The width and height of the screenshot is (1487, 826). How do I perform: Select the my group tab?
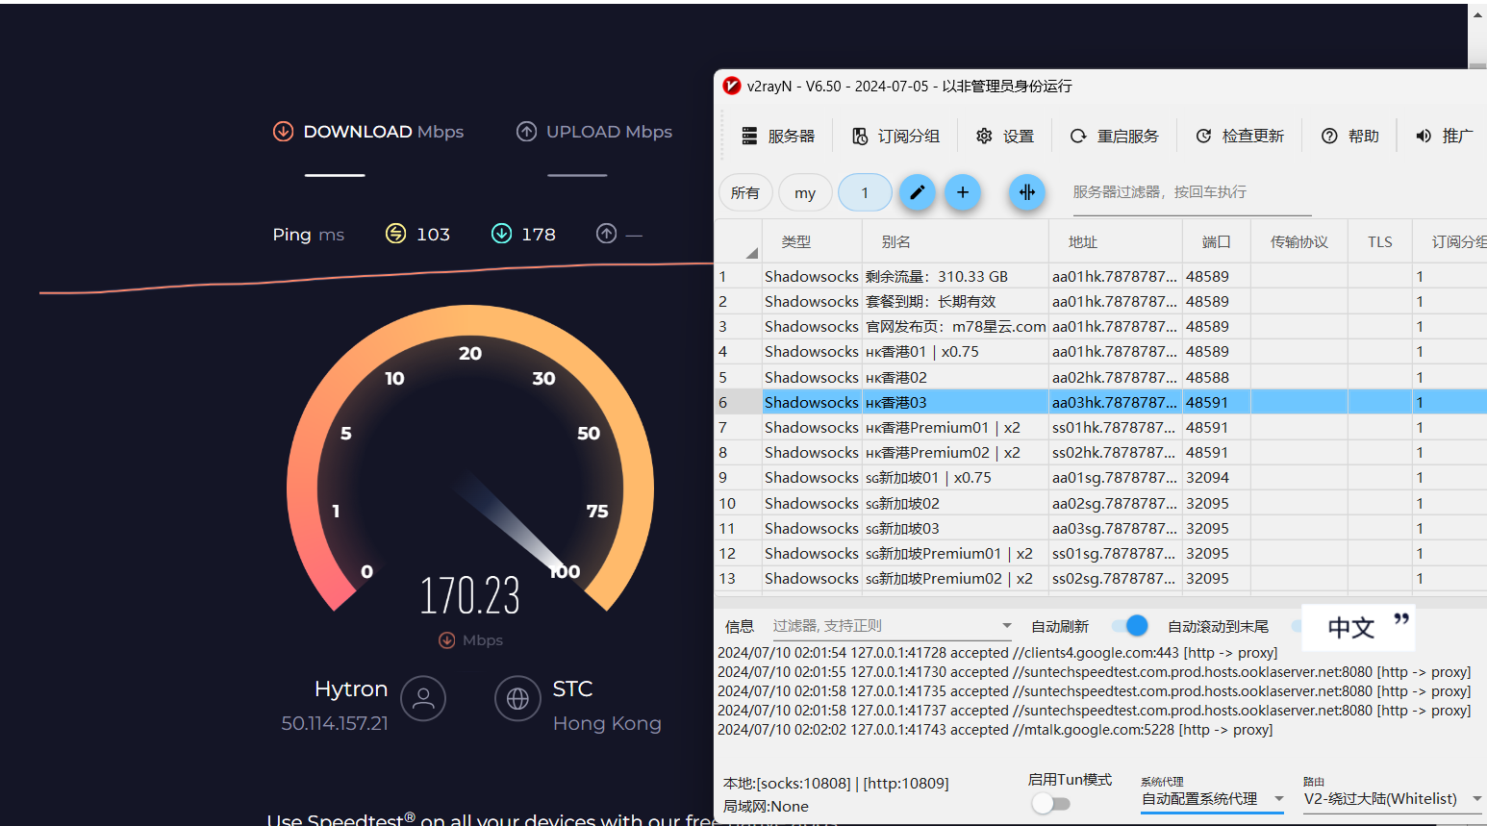pos(805,192)
